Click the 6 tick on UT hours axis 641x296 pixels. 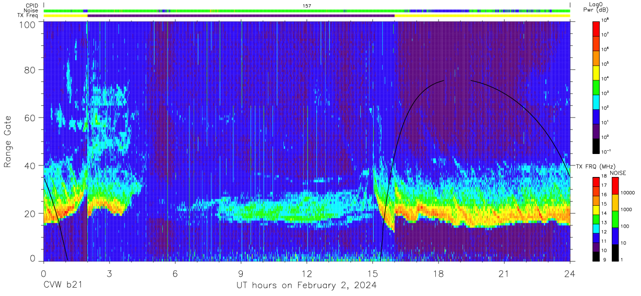tap(175, 274)
